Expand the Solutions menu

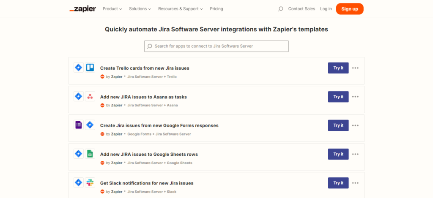coord(140,9)
